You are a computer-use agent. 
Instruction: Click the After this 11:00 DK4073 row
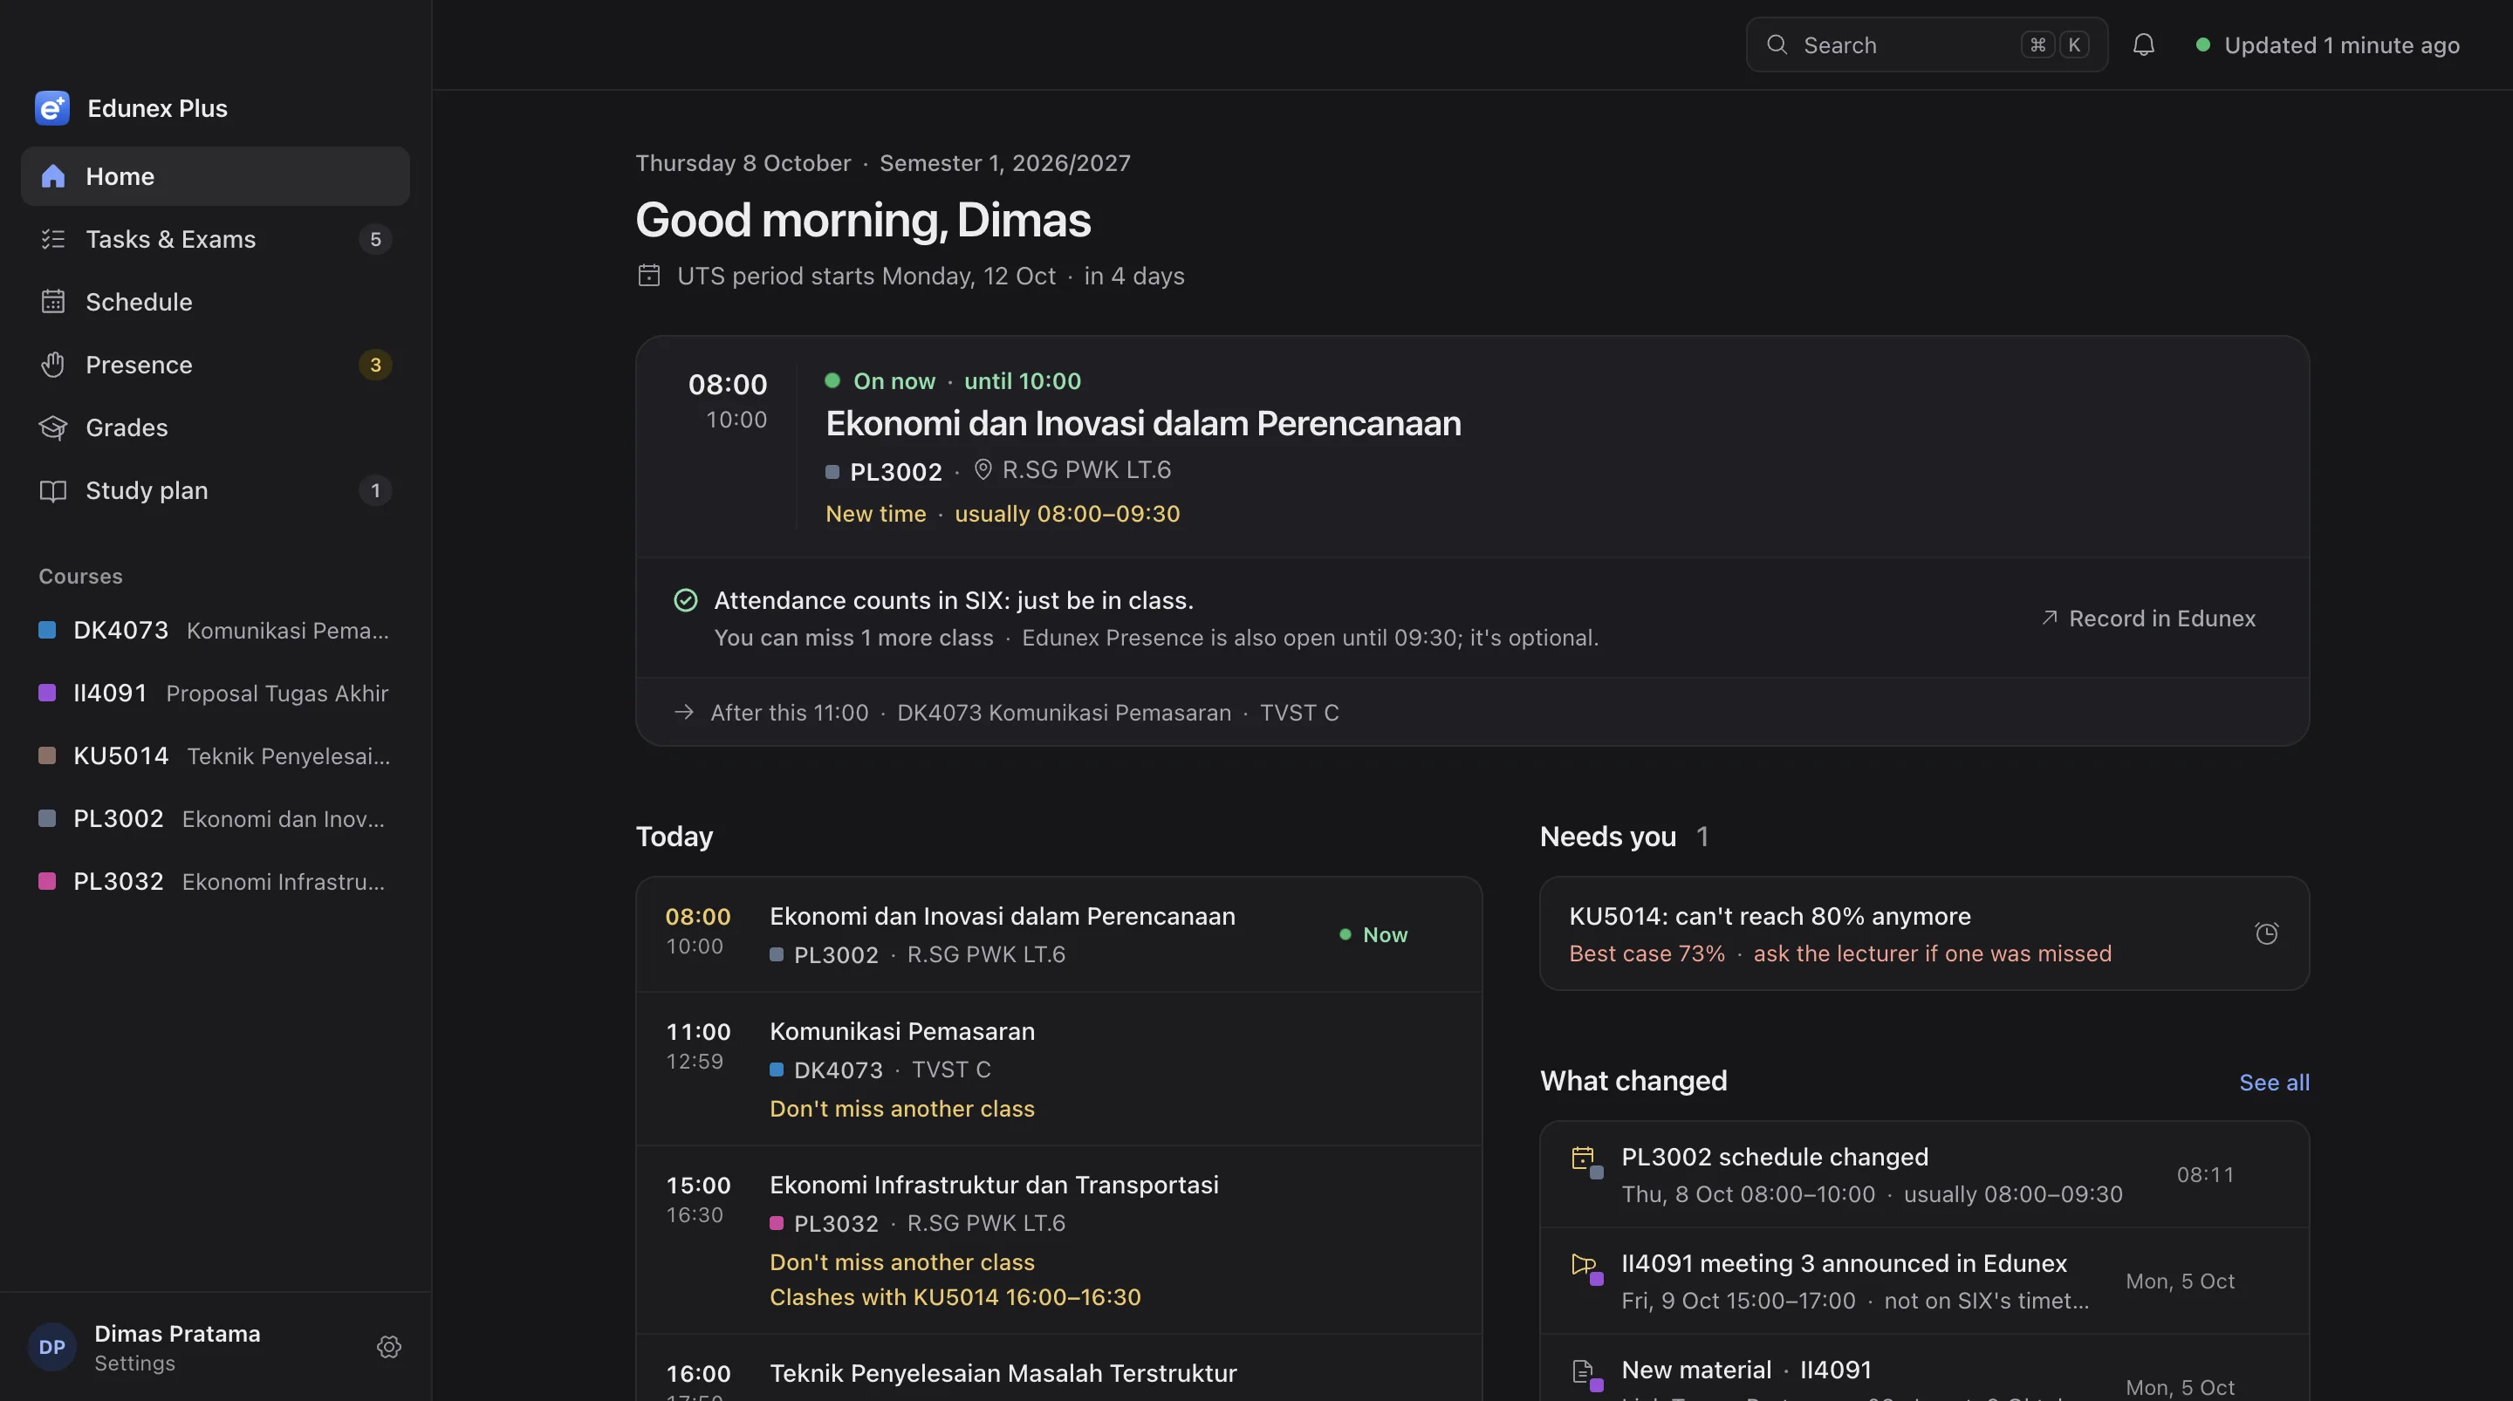click(x=1472, y=712)
